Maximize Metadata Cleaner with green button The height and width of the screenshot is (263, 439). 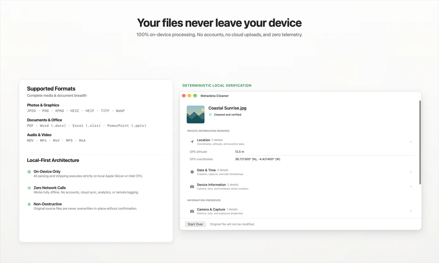coord(195,96)
